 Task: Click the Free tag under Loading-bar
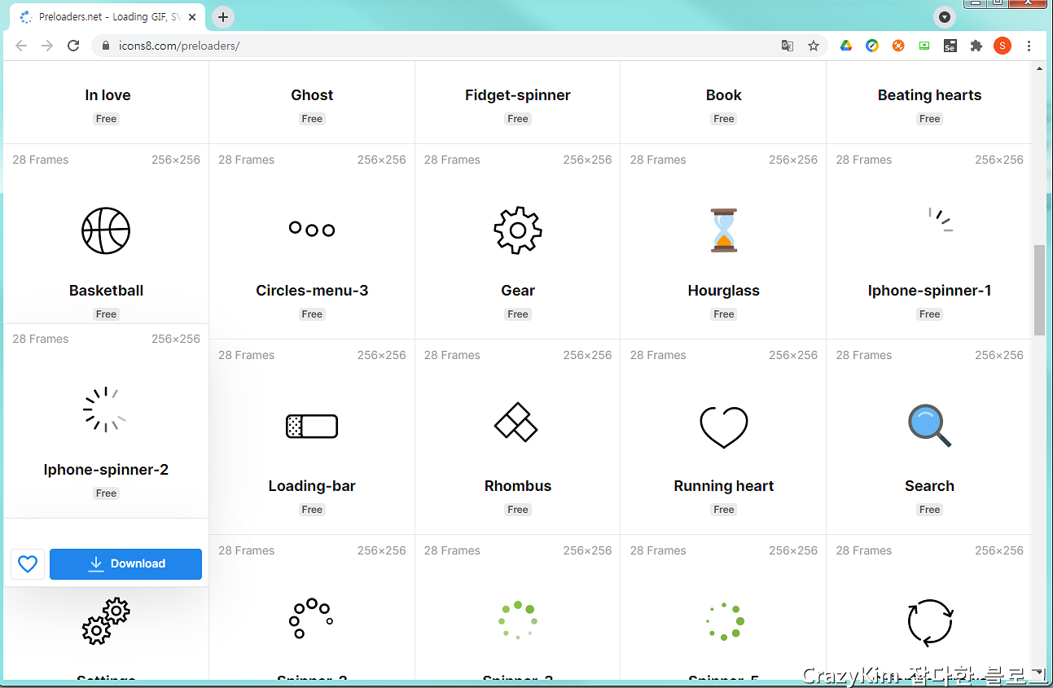(x=312, y=510)
